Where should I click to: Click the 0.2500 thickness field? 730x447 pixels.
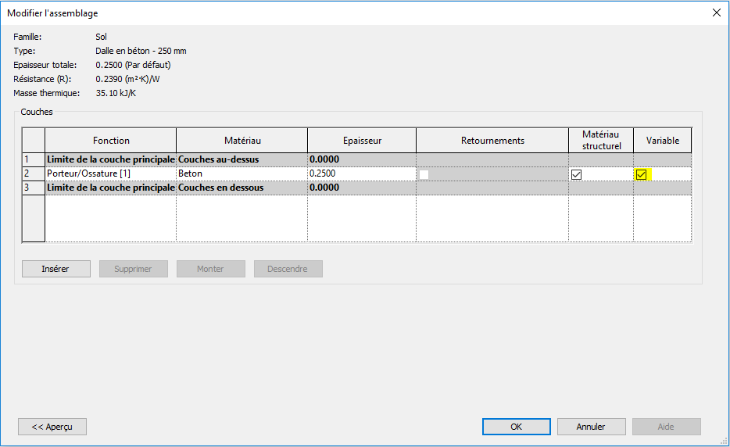pos(361,173)
